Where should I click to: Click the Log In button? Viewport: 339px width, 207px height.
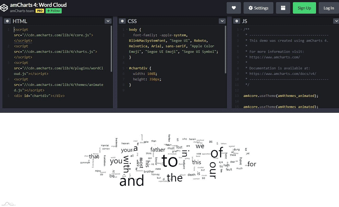point(329,8)
